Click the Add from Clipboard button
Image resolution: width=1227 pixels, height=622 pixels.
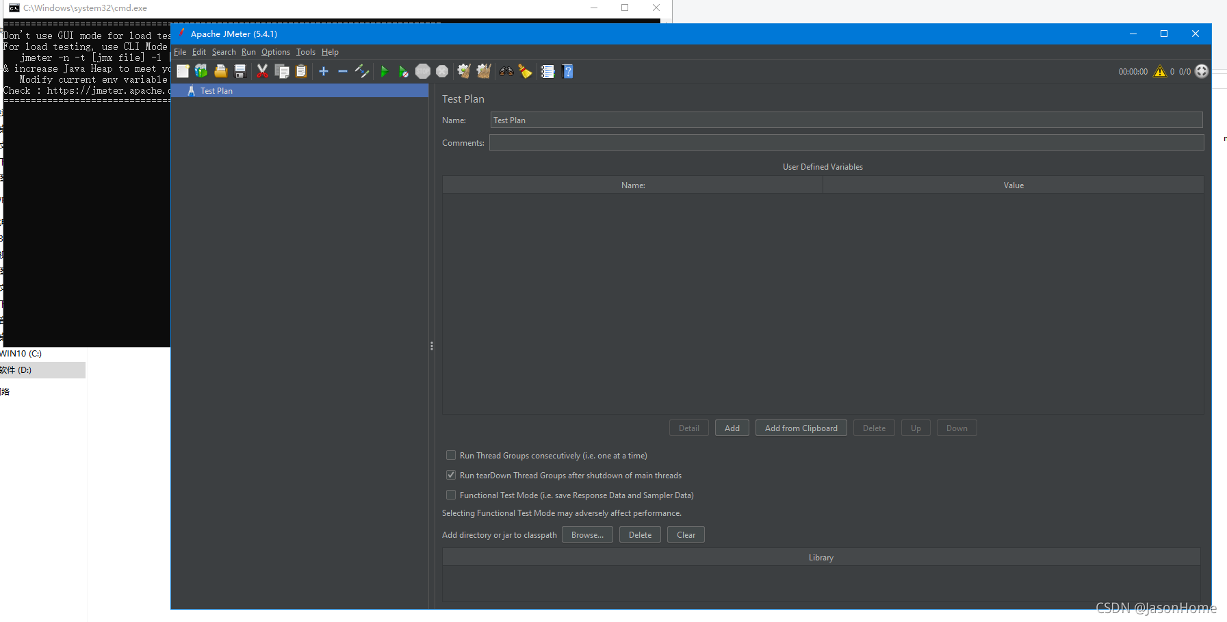click(801, 428)
